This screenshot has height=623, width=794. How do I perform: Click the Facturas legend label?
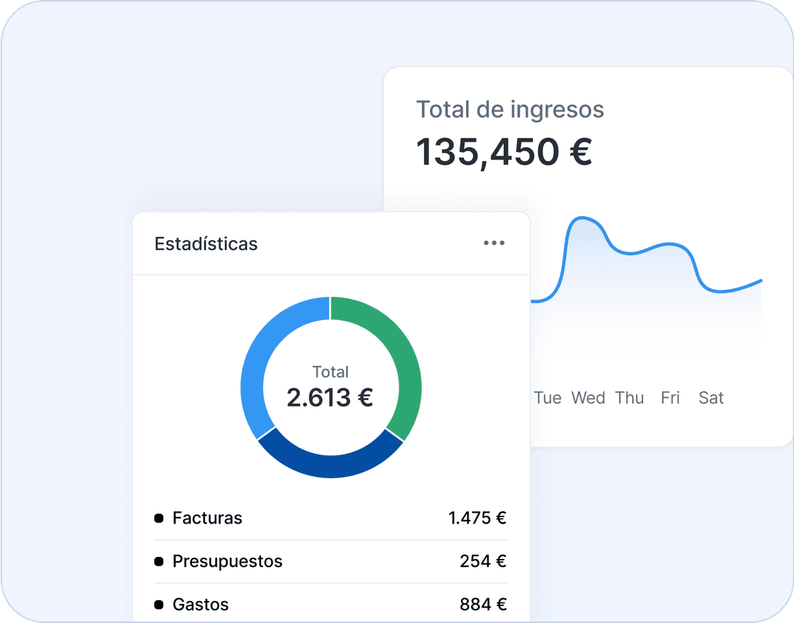(207, 519)
